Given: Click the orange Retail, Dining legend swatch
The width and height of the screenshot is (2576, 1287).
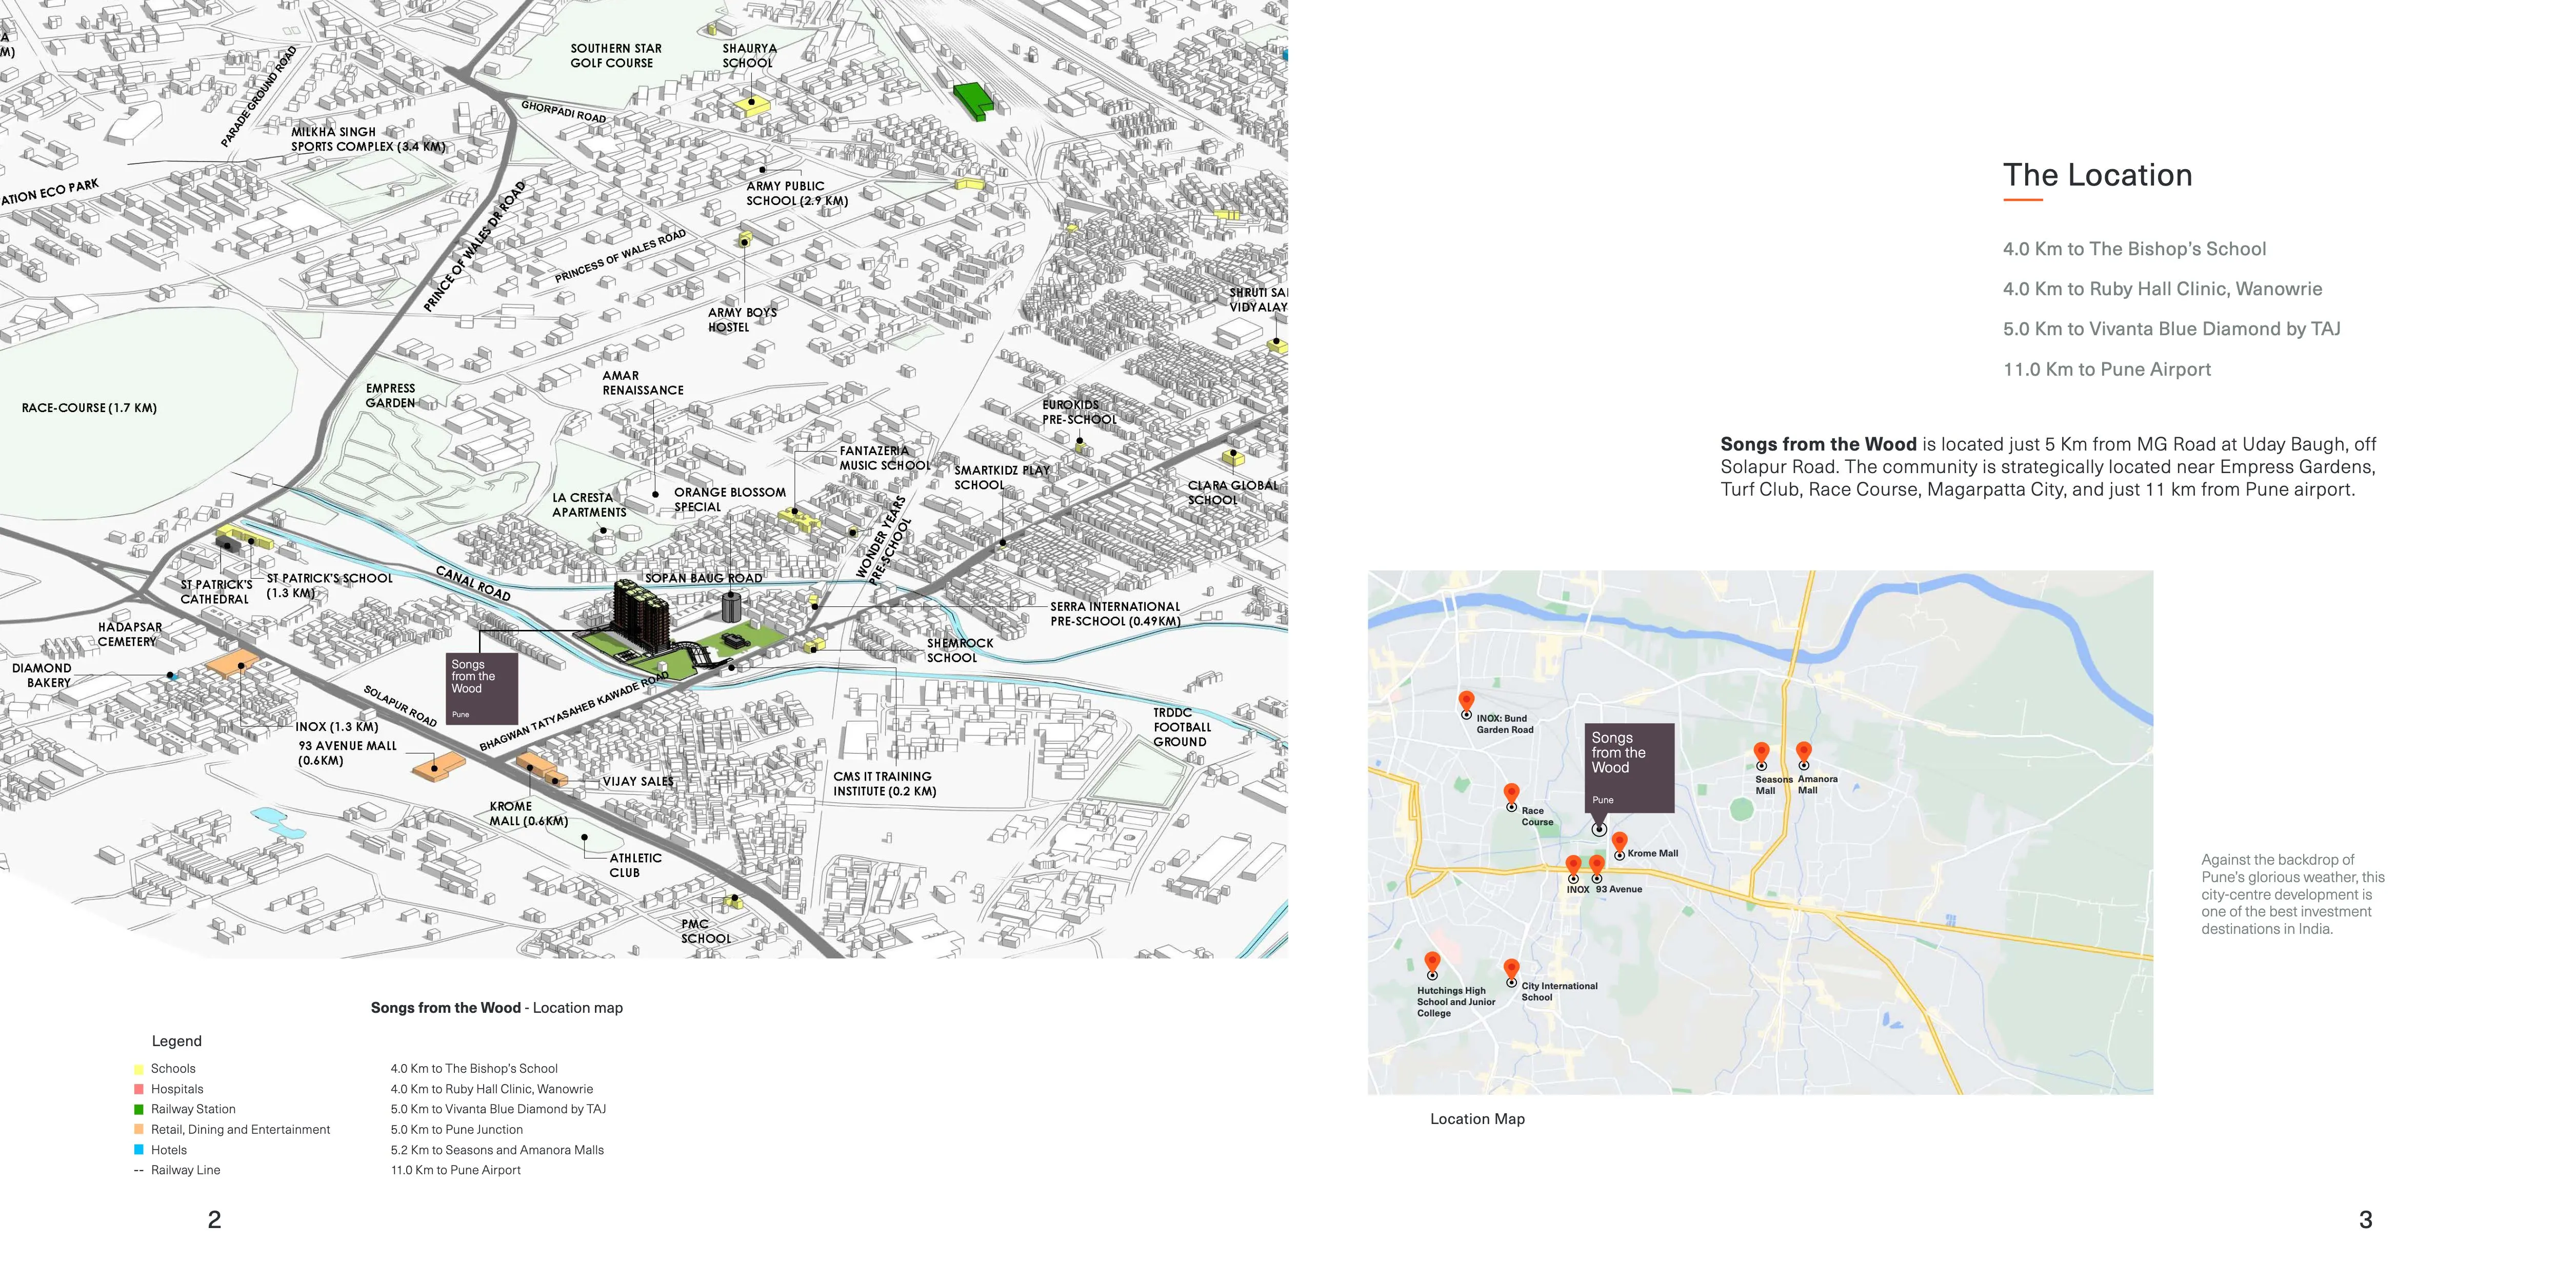Looking at the screenshot, I should pyautogui.click(x=139, y=1130).
